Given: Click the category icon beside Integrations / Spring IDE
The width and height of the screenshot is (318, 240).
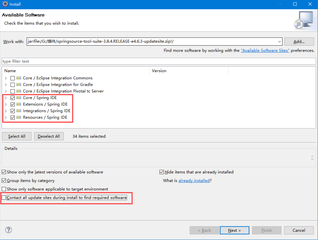Looking at the screenshot, I should pyautogui.click(x=19, y=111).
